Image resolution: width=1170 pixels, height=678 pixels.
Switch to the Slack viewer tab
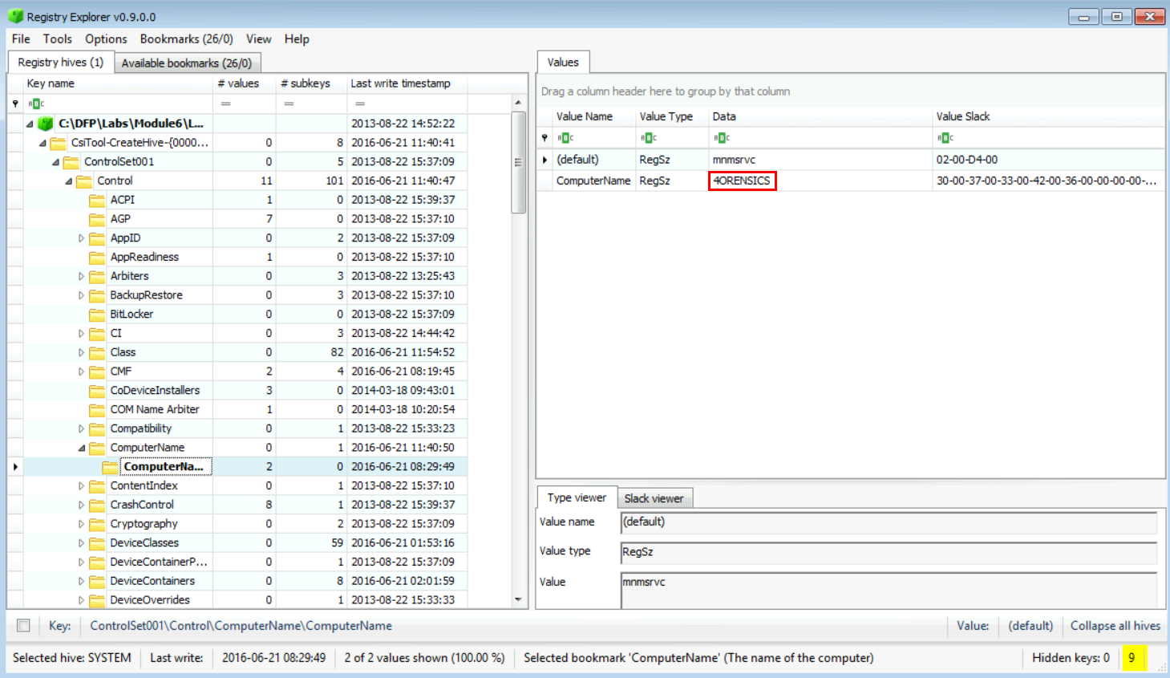[654, 498]
